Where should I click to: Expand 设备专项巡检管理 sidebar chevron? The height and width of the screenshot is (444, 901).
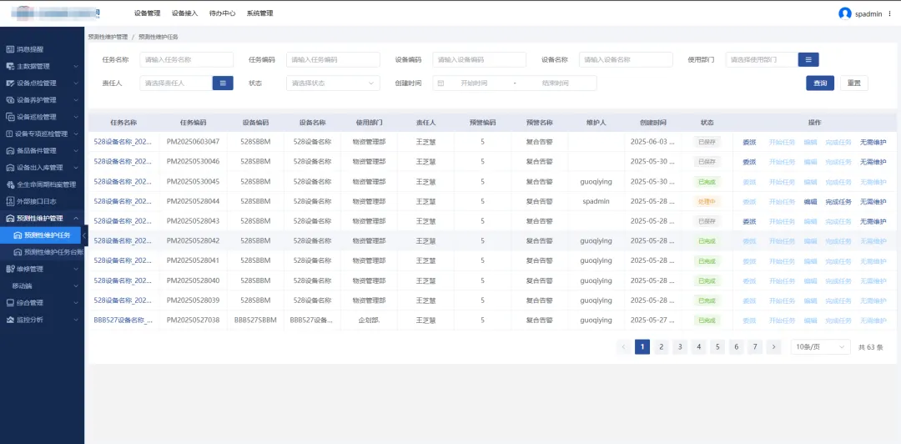click(76, 134)
